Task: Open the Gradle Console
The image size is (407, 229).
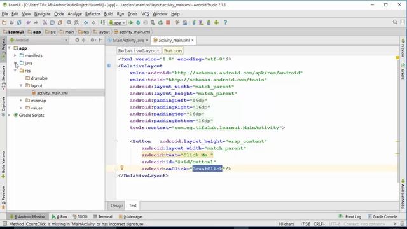Action: 382,216
